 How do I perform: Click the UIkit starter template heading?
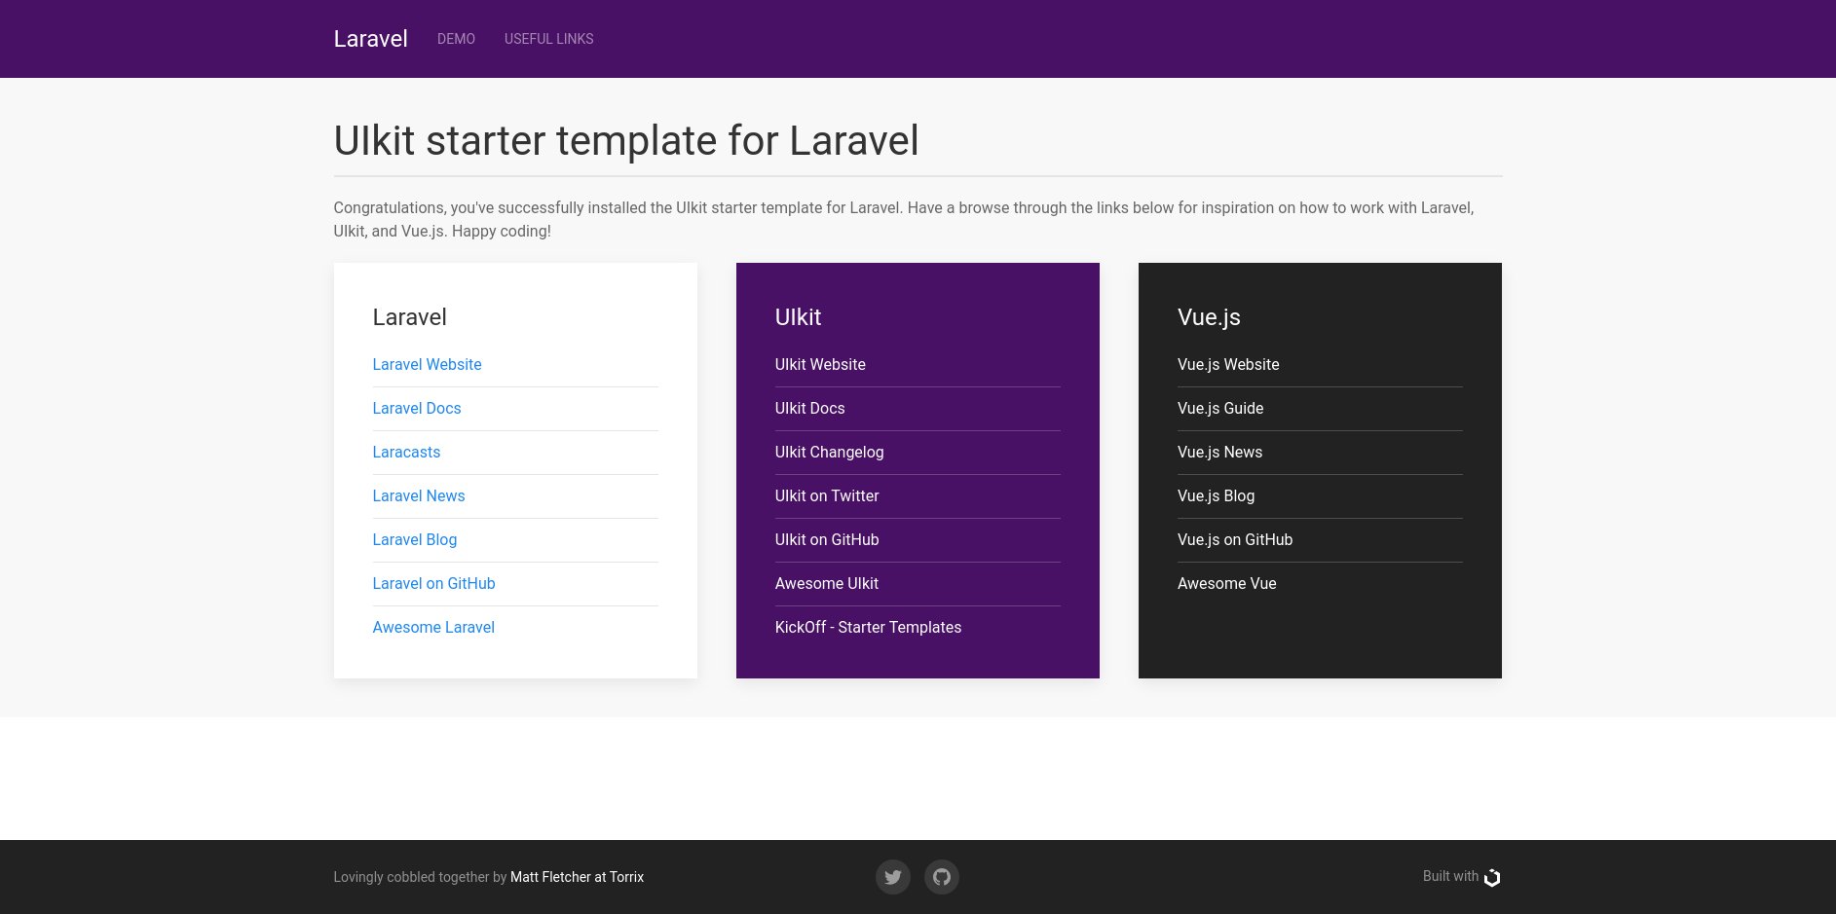(x=625, y=140)
